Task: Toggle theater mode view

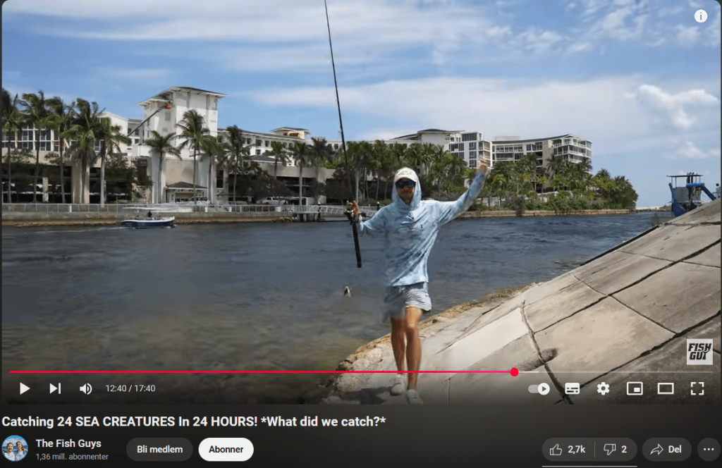Action: [666, 388]
